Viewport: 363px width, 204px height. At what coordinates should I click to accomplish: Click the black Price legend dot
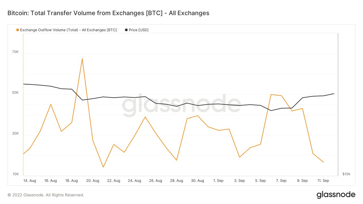click(x=126, y=30)
